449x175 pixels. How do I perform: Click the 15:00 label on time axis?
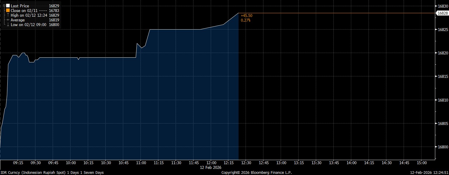tap(421, 163)
